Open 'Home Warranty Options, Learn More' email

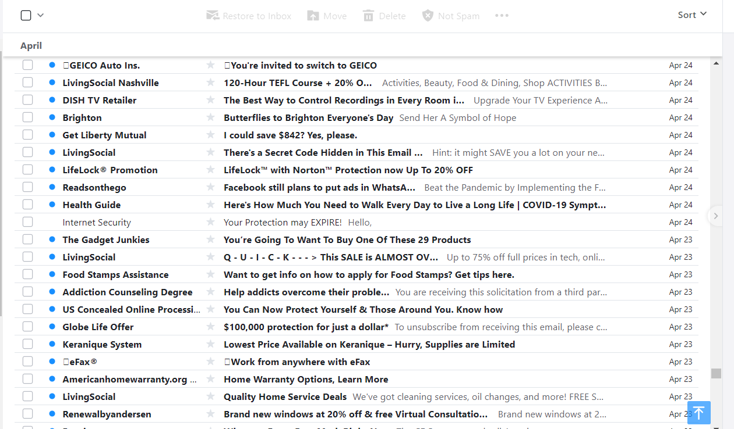(x=306, y=379)
